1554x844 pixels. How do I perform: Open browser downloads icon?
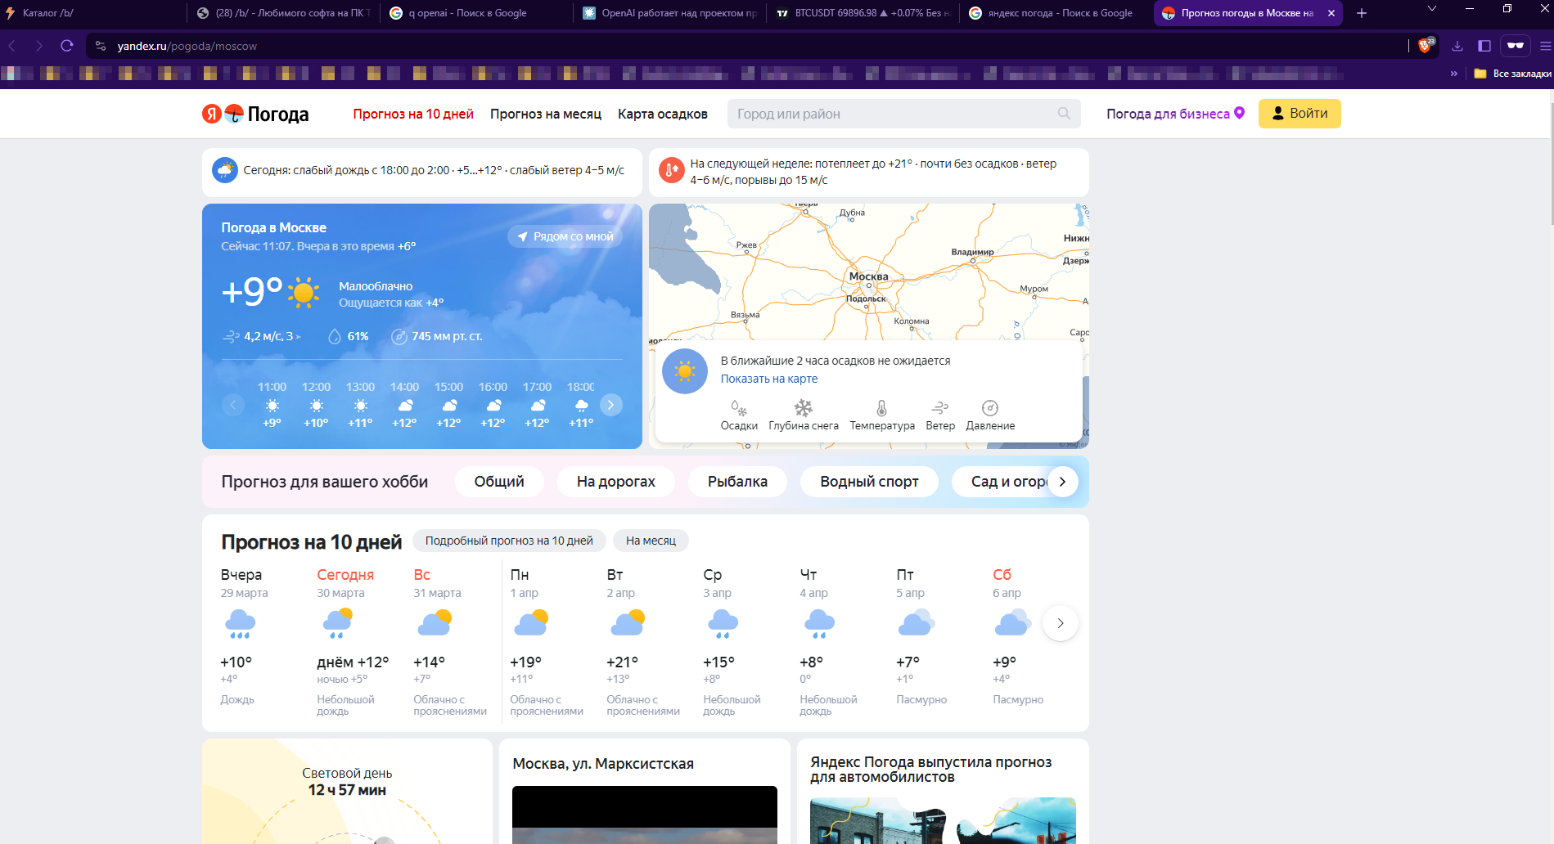click(x=1457, y=46)
